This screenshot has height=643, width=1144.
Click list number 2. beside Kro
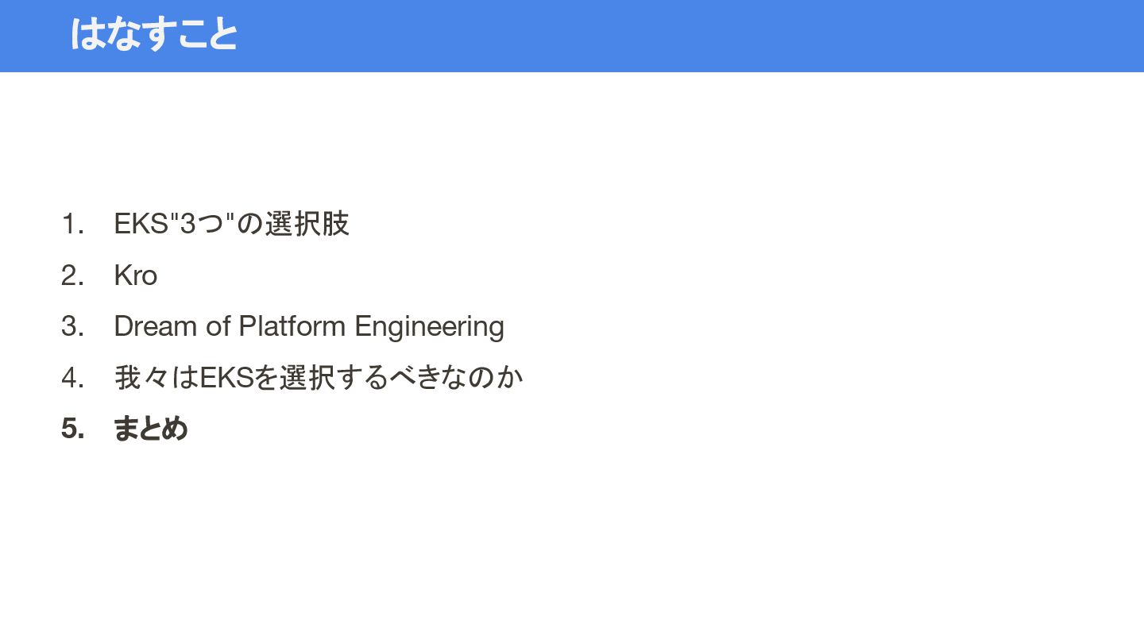click(x=72, y=275)
